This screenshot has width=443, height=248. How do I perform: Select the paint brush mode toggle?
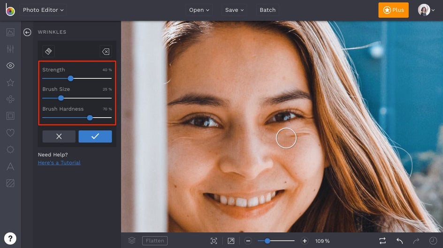[x=48, y=51]
